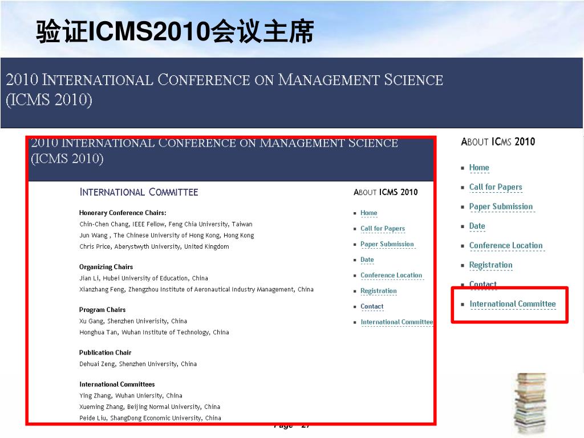Select the Publication Chair heading
584x438 pixels.
pyautogui.click(x=105, y=352)
